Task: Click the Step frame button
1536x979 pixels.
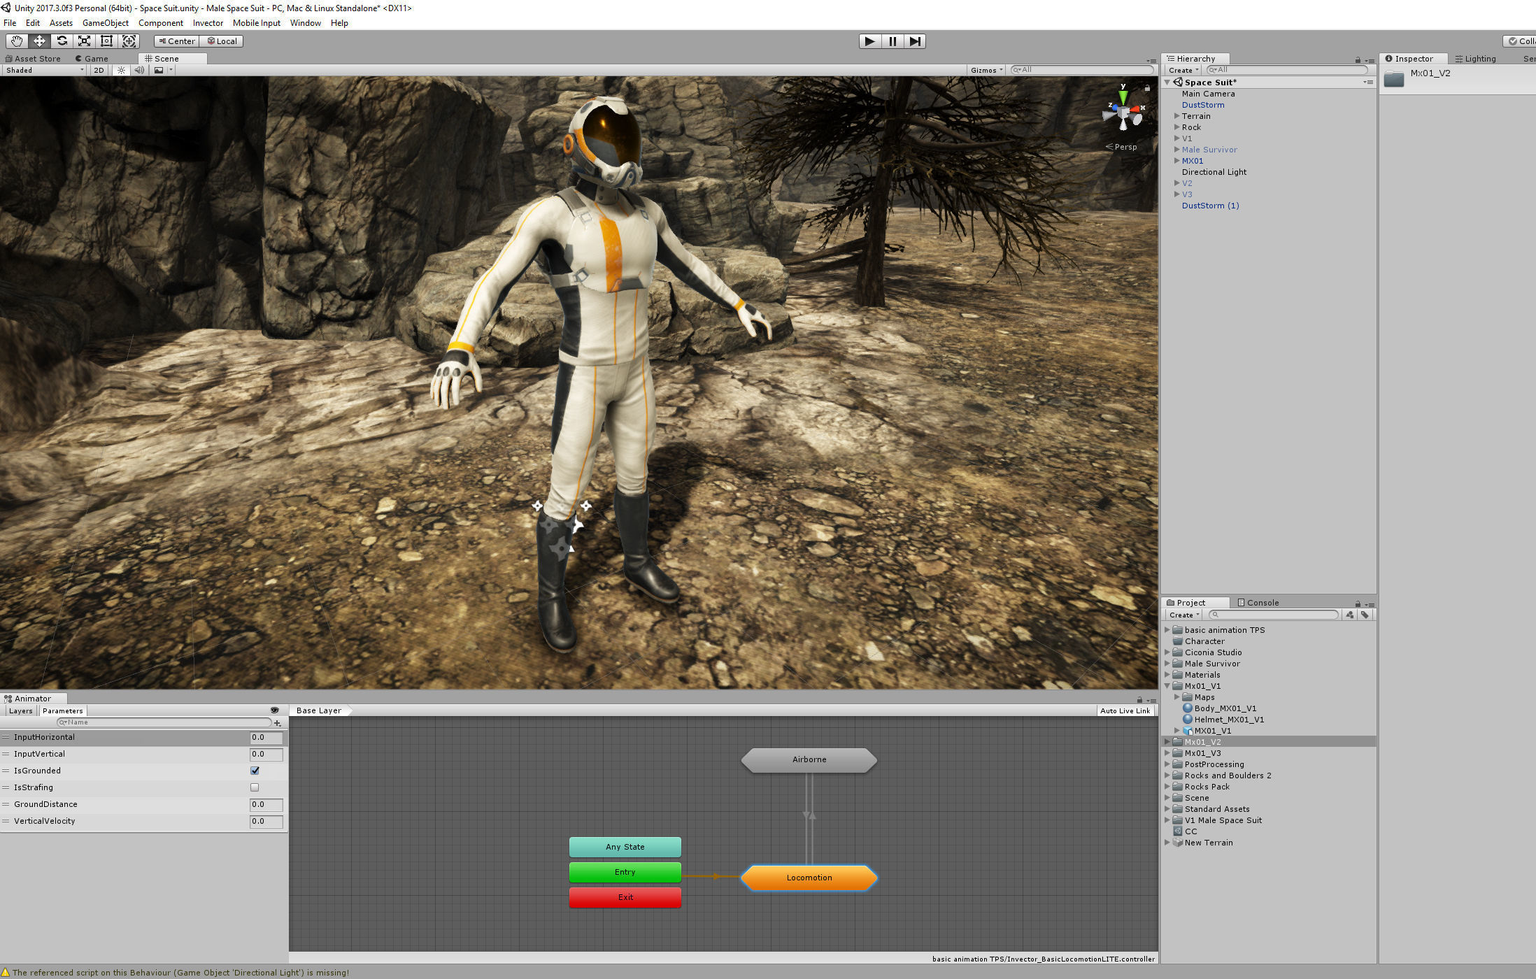Action: pyautogui.click(x=915, y=41)
